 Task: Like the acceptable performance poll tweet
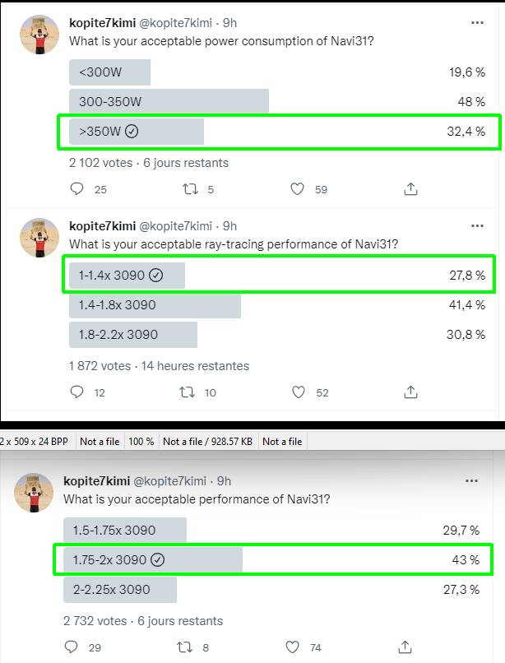[292, 647]
